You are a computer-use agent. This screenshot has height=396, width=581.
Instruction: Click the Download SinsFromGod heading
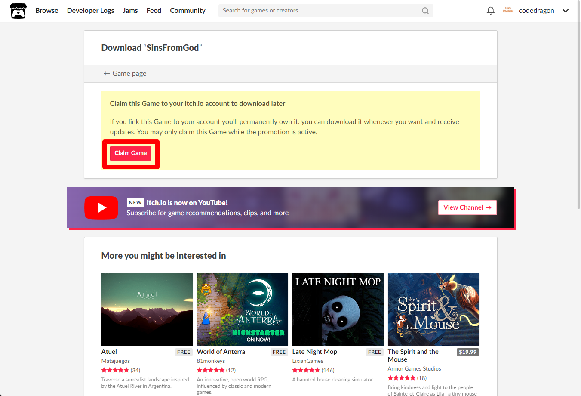[x=152, y=48]
